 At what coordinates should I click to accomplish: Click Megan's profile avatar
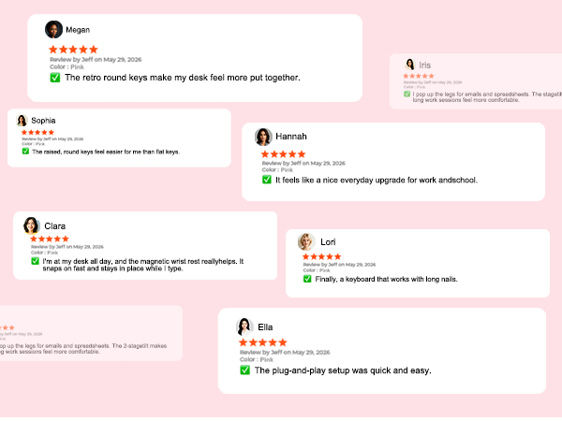click(53, 29)
